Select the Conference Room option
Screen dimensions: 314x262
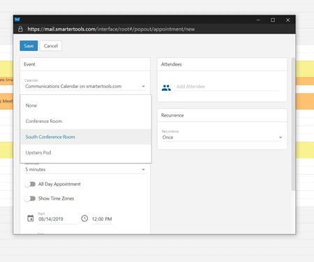(x=86, y=121)
